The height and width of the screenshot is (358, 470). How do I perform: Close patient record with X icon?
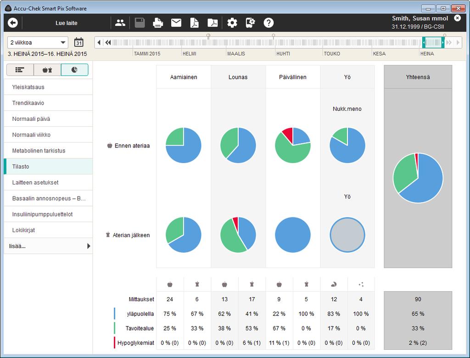[457, 18]
